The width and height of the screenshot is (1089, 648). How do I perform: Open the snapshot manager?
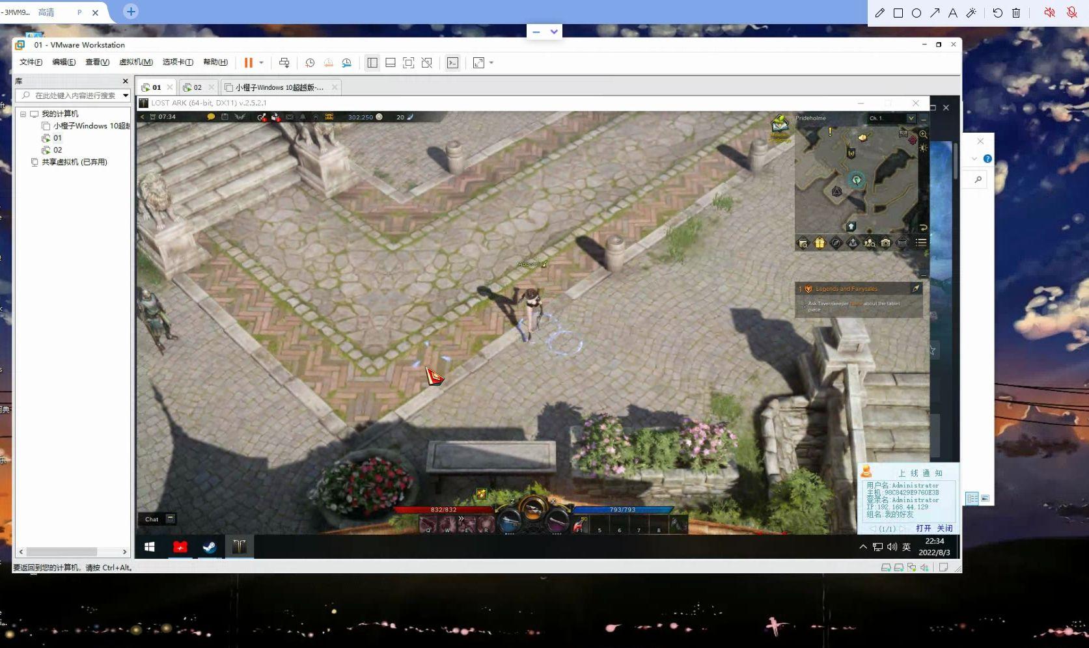click(346, 62)
